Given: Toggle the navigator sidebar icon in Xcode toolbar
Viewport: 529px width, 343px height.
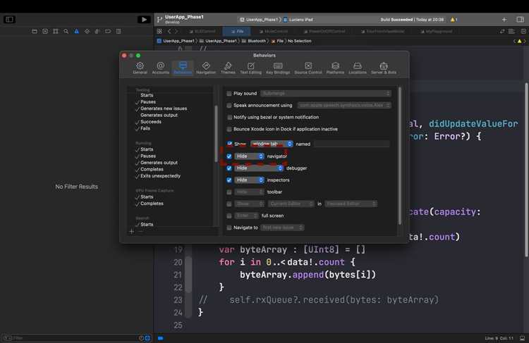Looking at the screenshot, I should point(9,20).
